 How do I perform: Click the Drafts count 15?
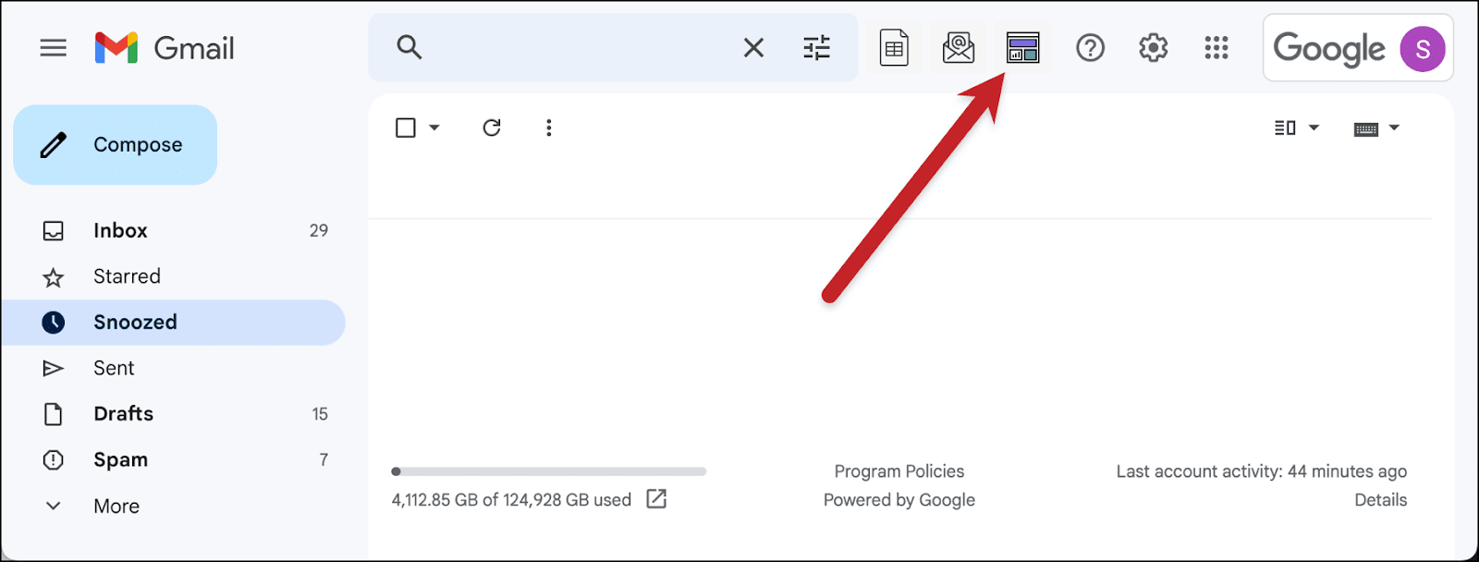tap(320, 414)
